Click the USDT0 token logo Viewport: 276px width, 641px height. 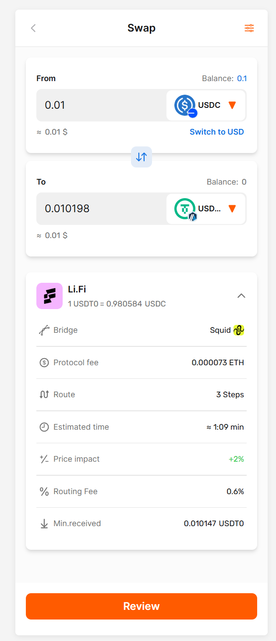(185, 209)
